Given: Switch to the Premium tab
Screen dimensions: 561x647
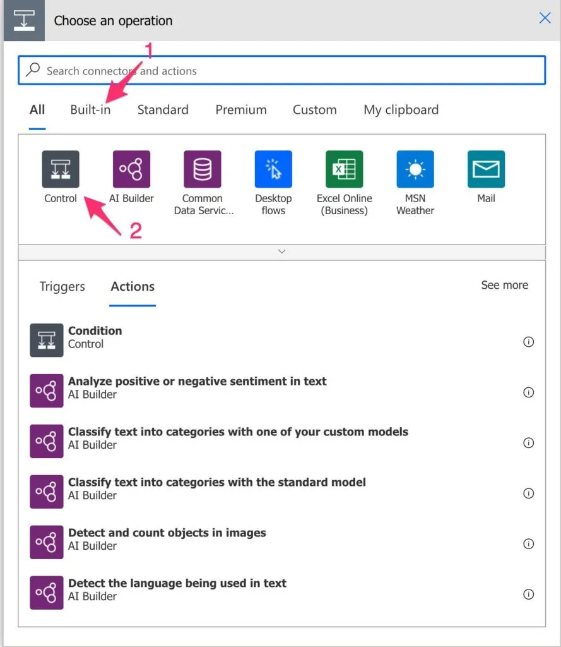Looking at the screenshot, I should coord(241,110).
